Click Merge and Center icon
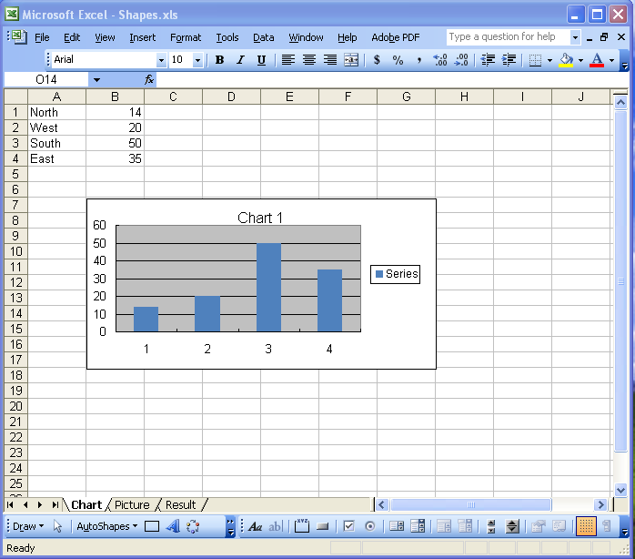Screen dimensions: 635x559 tap(351, 60)
